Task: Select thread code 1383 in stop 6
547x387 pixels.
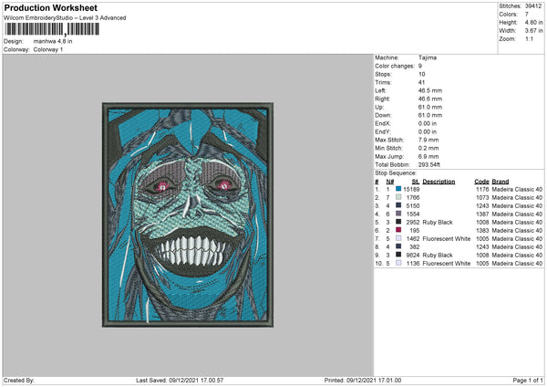Action: coord(482,231)
